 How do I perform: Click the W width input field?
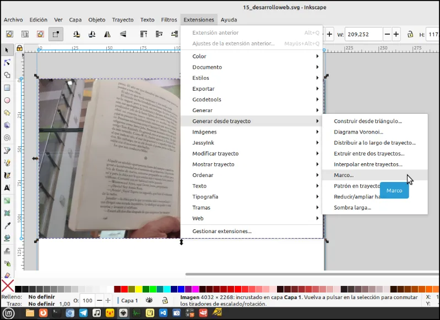tap(363, 35)
